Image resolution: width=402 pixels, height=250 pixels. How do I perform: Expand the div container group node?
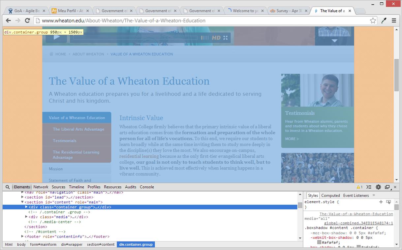pyautogui.click(x=26, y=207)
